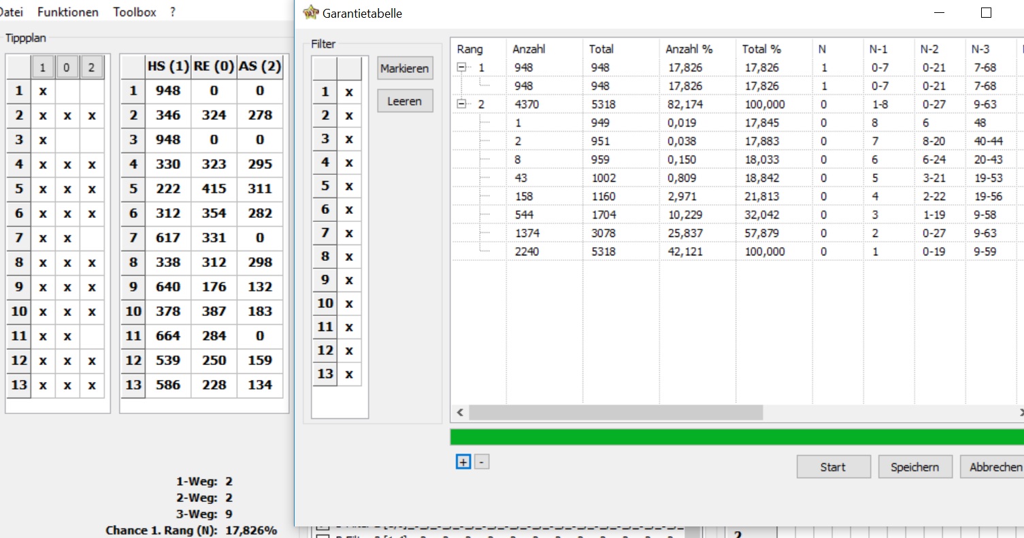Image resolution: width=1024 pixels, height=538 pixels.
Task: Select table row with Anzahl 544
Action: click(x=737, y=215)
